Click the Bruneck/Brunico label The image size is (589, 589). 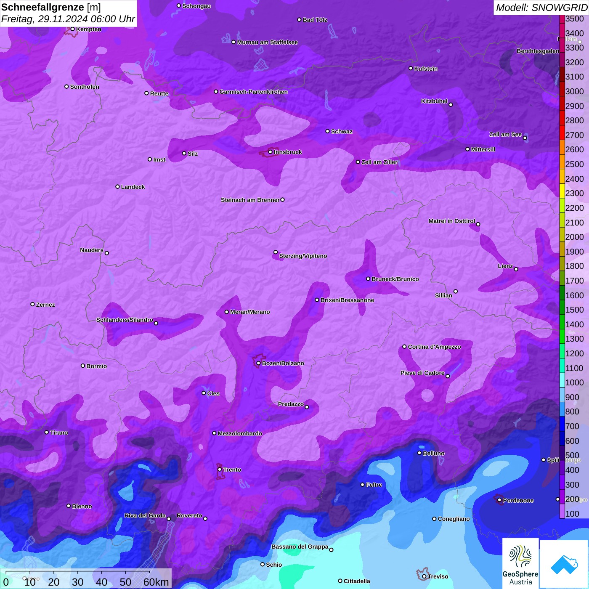point(395,279)
